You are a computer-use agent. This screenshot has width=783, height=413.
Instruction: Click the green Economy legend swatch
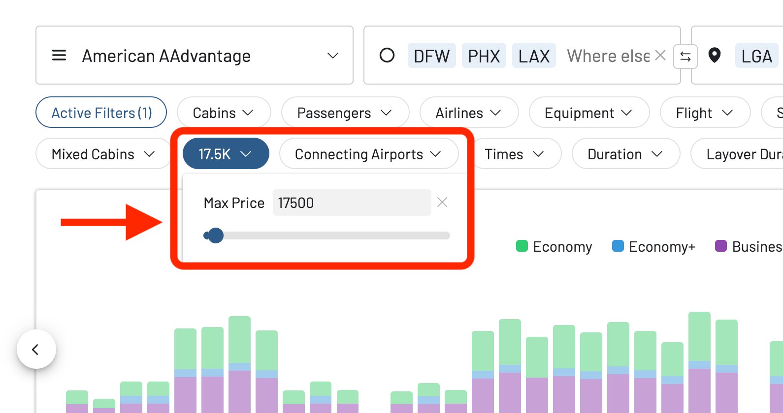click(522, 246)
